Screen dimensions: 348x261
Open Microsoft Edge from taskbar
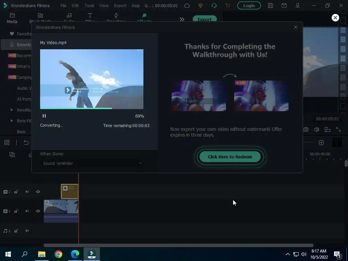click(x=75, y=254)
